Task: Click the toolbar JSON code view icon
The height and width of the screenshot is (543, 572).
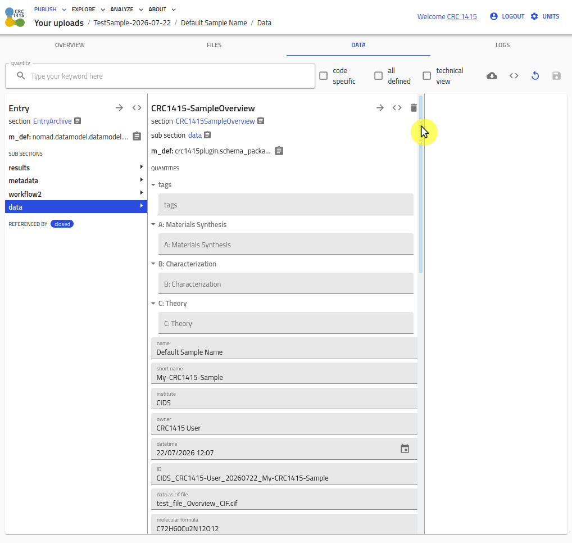Action: pyautogui.click(x=514, y=76)
